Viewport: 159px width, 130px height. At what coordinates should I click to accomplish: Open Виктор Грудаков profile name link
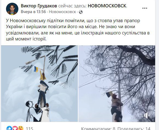[x=39, y=6]
